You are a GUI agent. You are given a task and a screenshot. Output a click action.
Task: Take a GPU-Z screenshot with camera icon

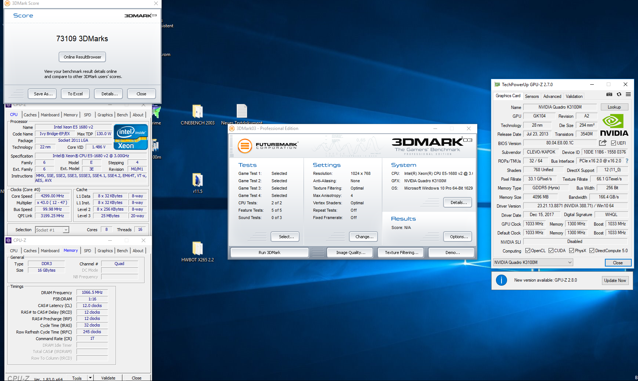[x=609, y=95]
